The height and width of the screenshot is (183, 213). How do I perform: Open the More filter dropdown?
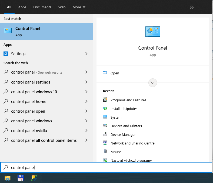pyautogui.click(x=79, y=7)
